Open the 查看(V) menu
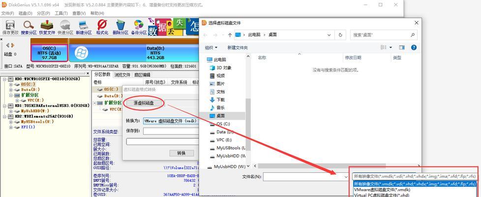The width and height of the screenshot is (481, 197). click(x=79, y=13)
